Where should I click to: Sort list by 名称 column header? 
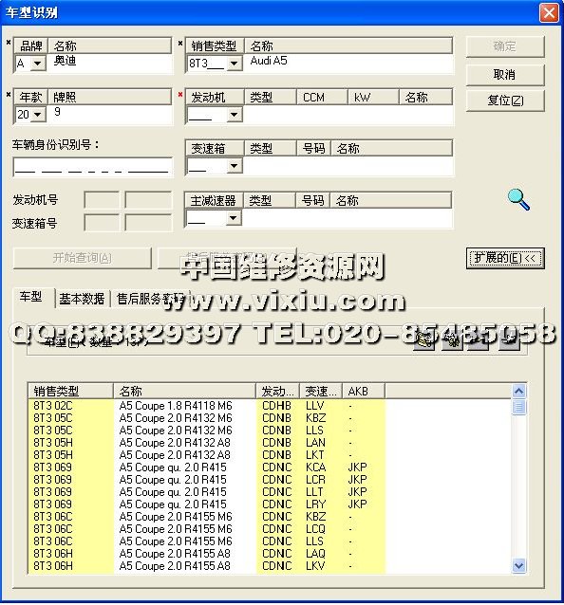click(x=184, y=392)
